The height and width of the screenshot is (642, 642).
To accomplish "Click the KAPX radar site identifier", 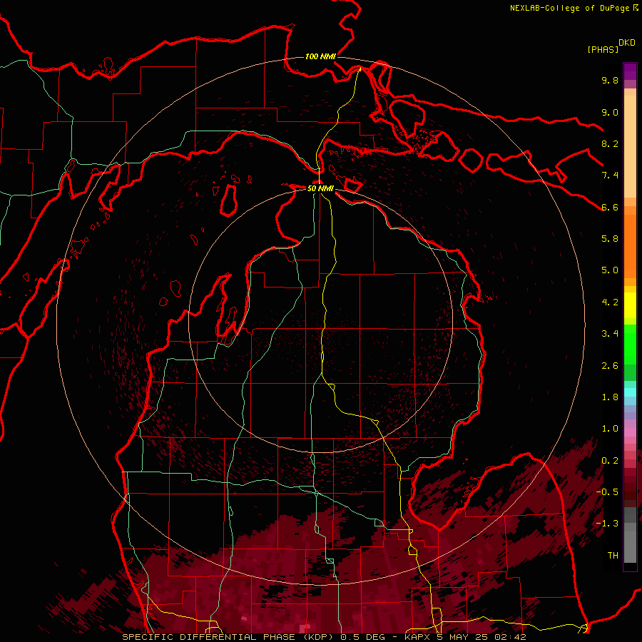I will coord(417,637).
